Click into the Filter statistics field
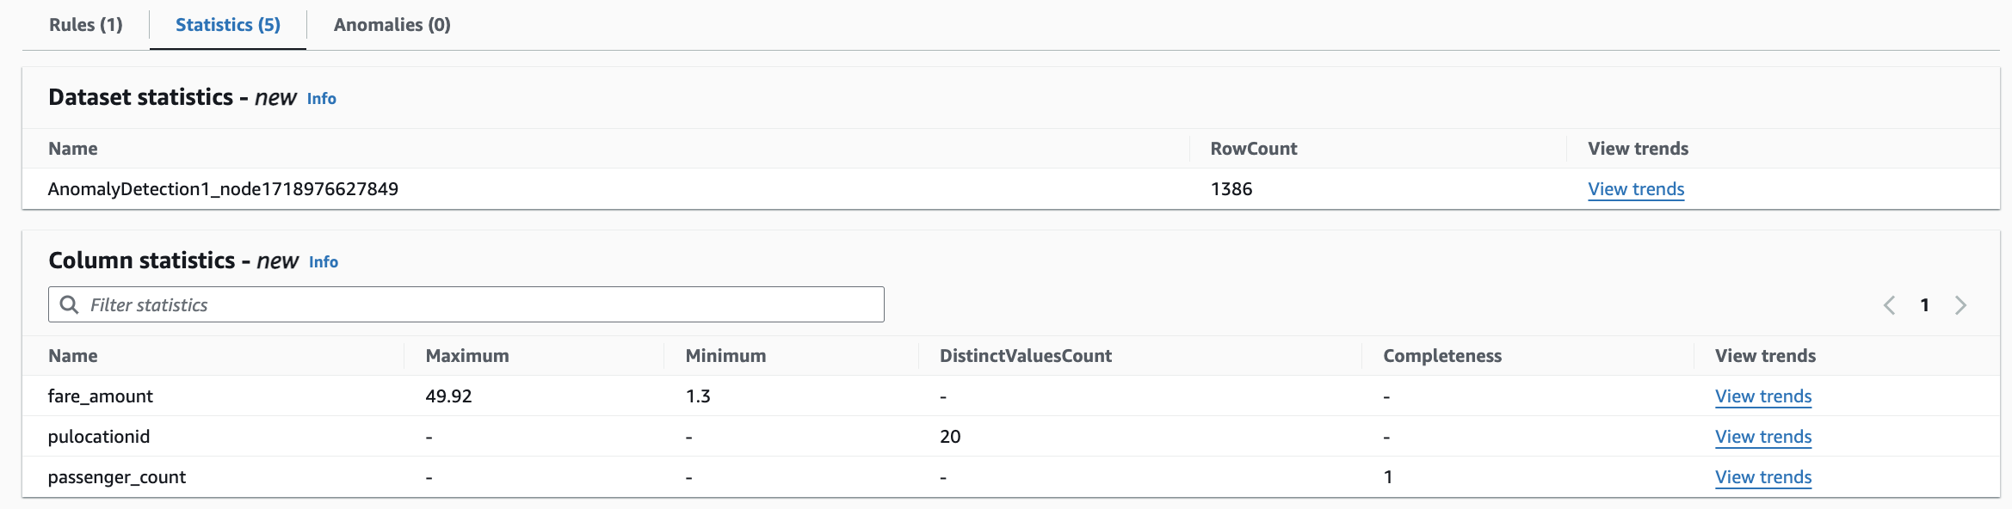 click(482, 305)
